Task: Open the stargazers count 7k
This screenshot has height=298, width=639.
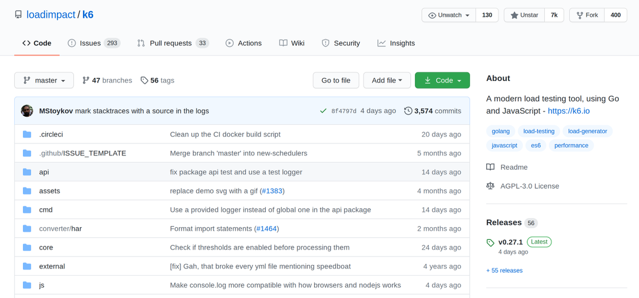Action: (x=554, y=15)
